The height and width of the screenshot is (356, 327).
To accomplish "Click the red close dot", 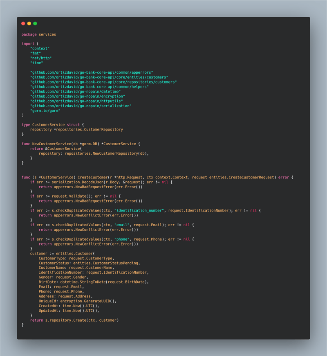I will pos(23,23).
